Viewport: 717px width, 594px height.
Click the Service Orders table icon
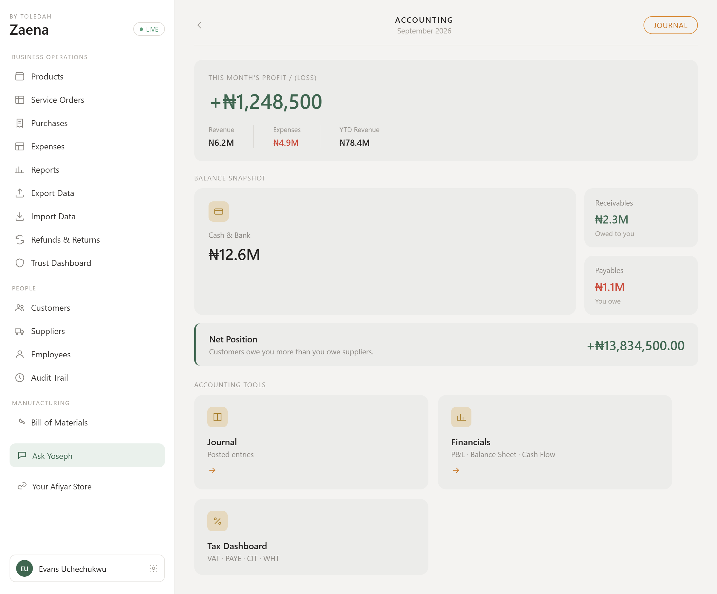click(20, 100)
